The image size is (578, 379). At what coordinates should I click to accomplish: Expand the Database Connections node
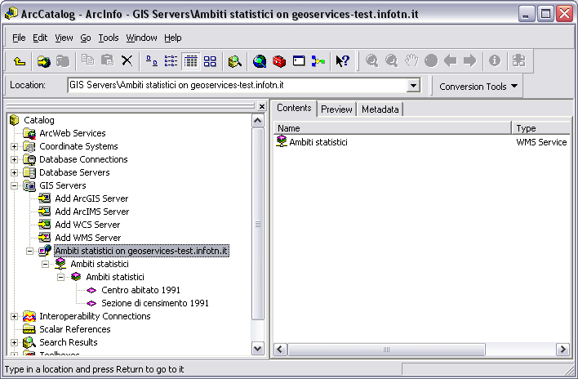[x=14, y=159]
